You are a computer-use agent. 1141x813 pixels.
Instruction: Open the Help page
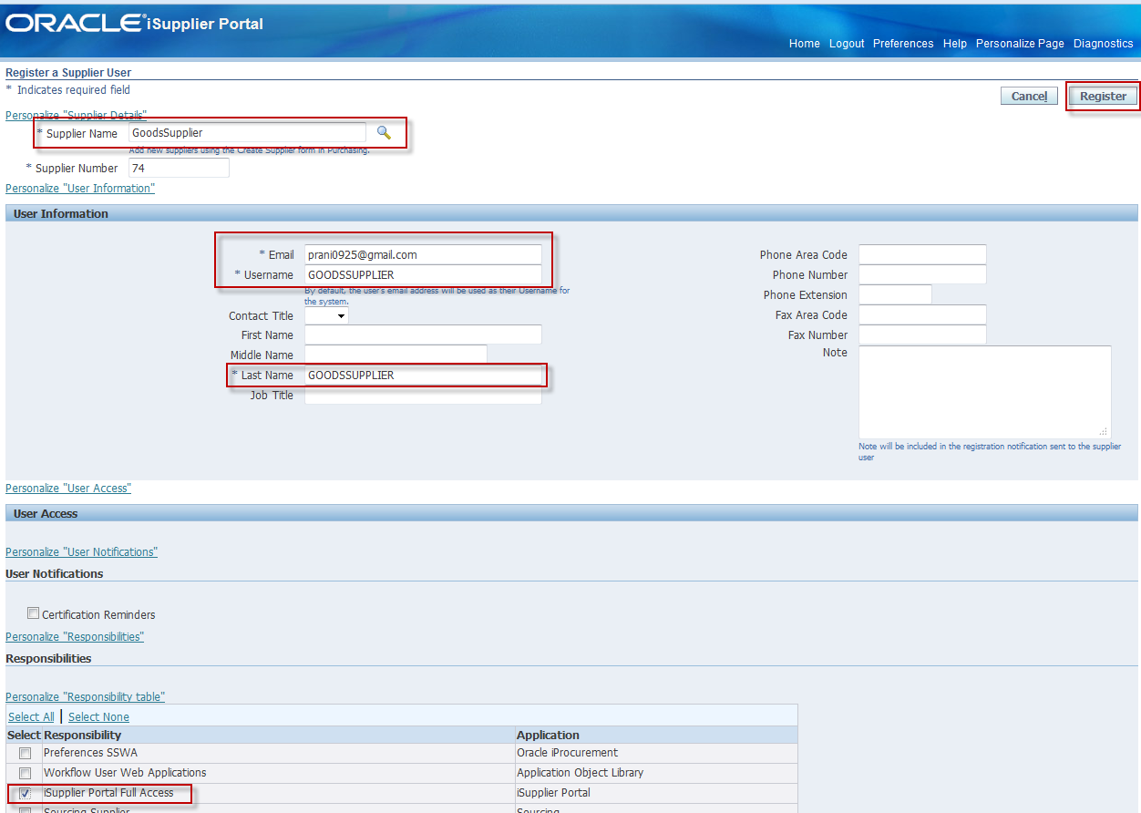click(954, 43)
